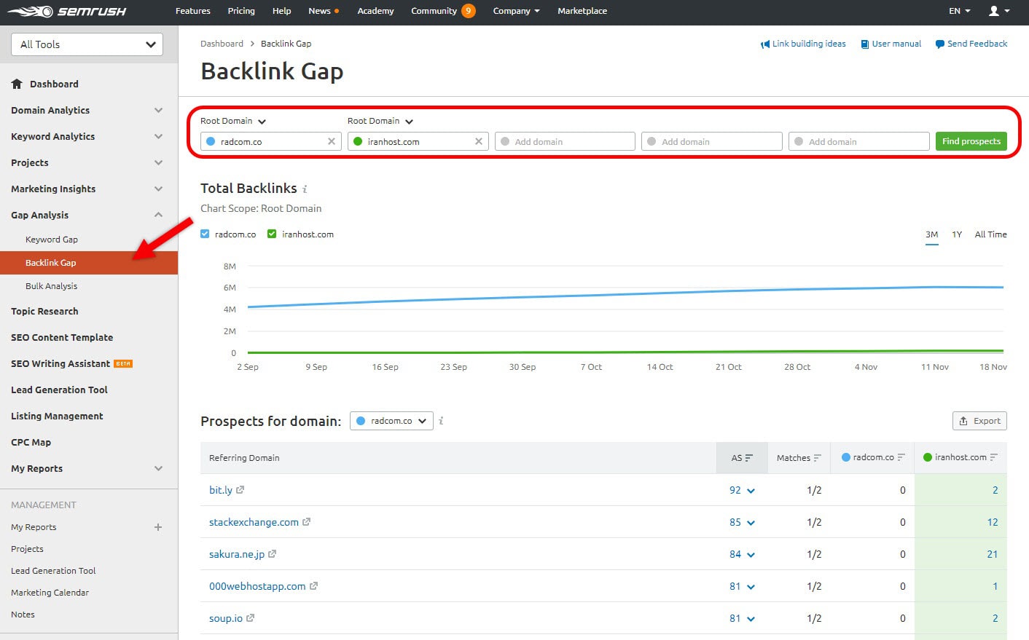The width and height of the screenshot is (1029, 640).
Task: Open the User manual icon
Action: [864, 44]
